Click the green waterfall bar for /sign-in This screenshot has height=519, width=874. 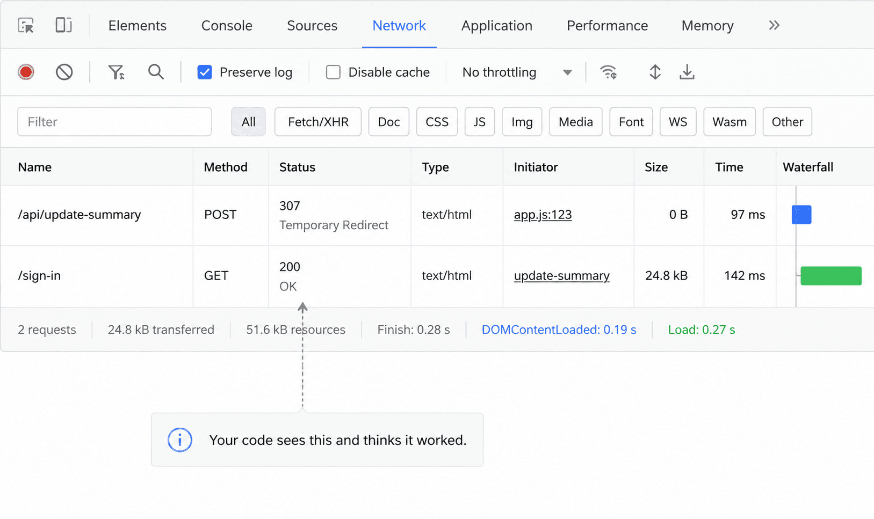tap(831, 275)
